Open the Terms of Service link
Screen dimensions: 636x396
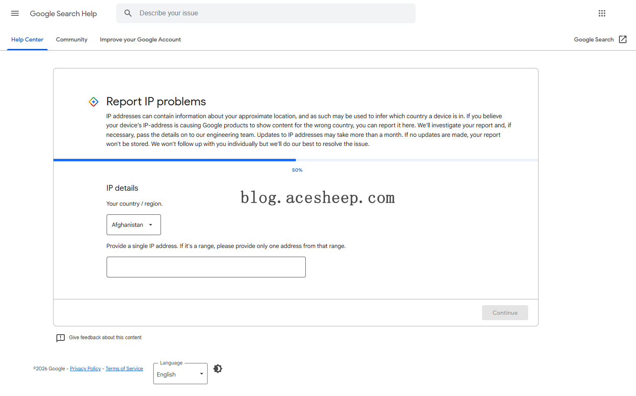tap(124, 369)
